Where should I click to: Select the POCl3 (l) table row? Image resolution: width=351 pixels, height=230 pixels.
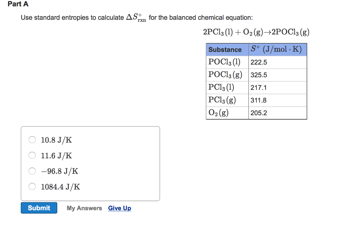point(256,62)
